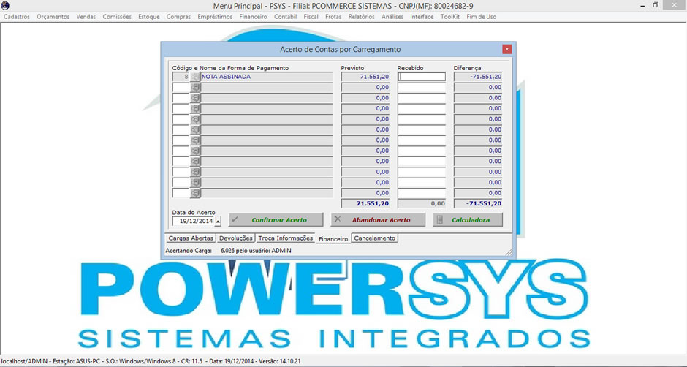Open the Relatórios menu
The image size is (687, 367).
362,17
